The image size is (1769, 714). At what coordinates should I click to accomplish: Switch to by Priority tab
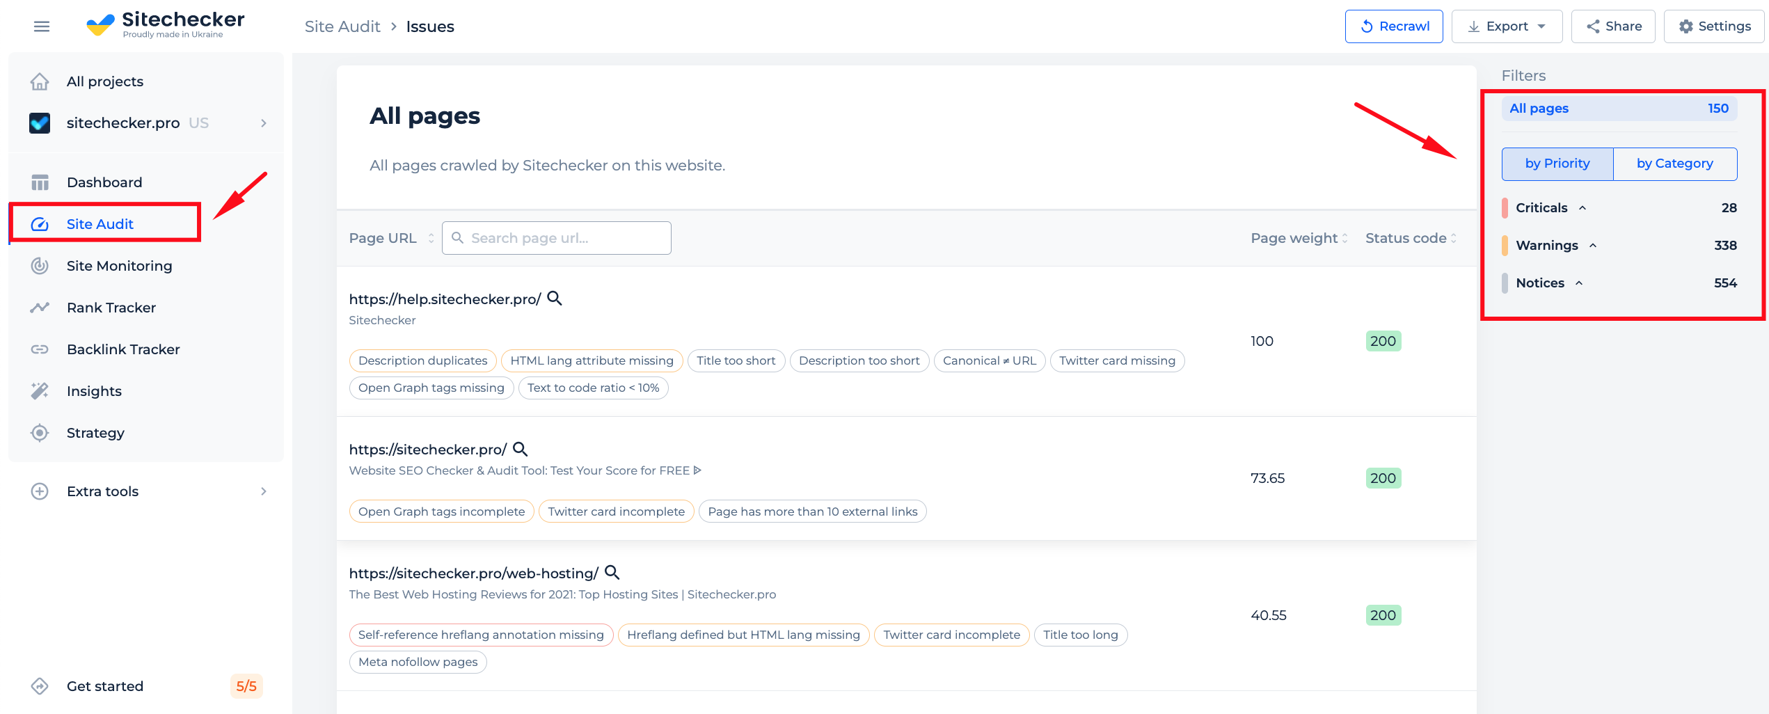pyautogui.click(x=1557, y=164)
